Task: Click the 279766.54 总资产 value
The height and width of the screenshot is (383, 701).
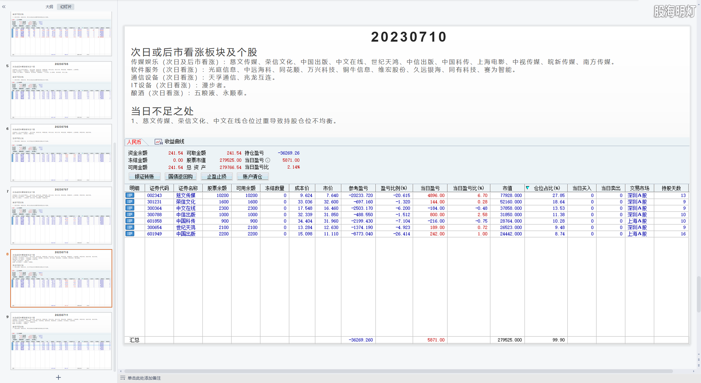Action: tap(230, 167)
